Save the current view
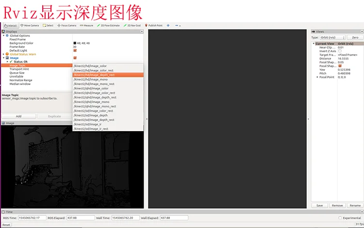 (x=320, y=206)
